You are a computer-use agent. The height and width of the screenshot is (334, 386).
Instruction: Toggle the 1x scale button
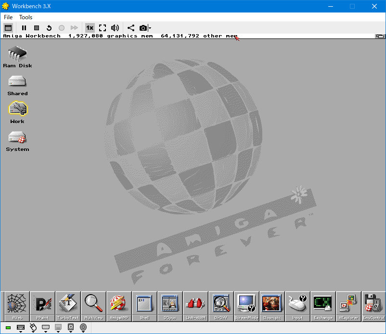tap(90, 28)
